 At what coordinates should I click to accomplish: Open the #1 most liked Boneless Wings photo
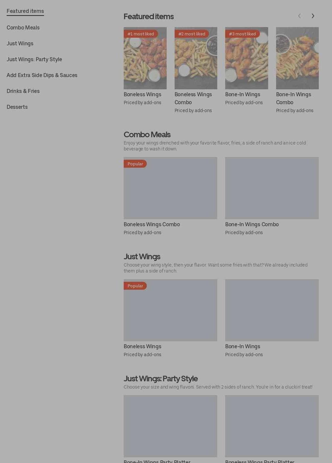[x=145, y=58]
